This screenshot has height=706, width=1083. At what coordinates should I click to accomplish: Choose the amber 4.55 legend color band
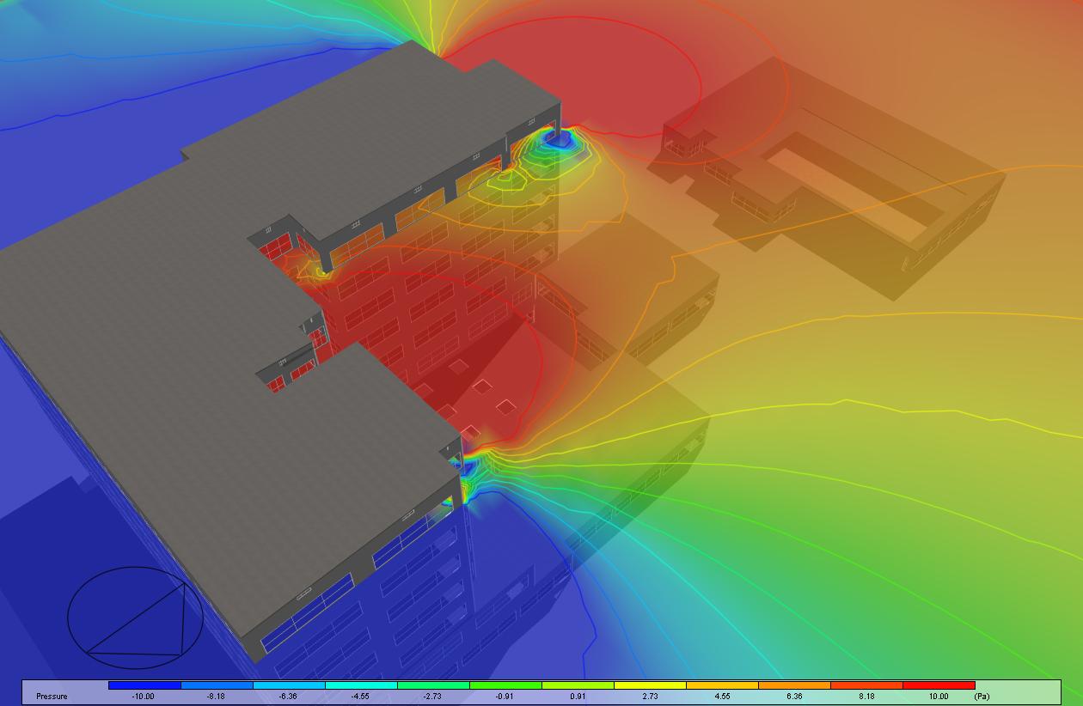[722, 686]
